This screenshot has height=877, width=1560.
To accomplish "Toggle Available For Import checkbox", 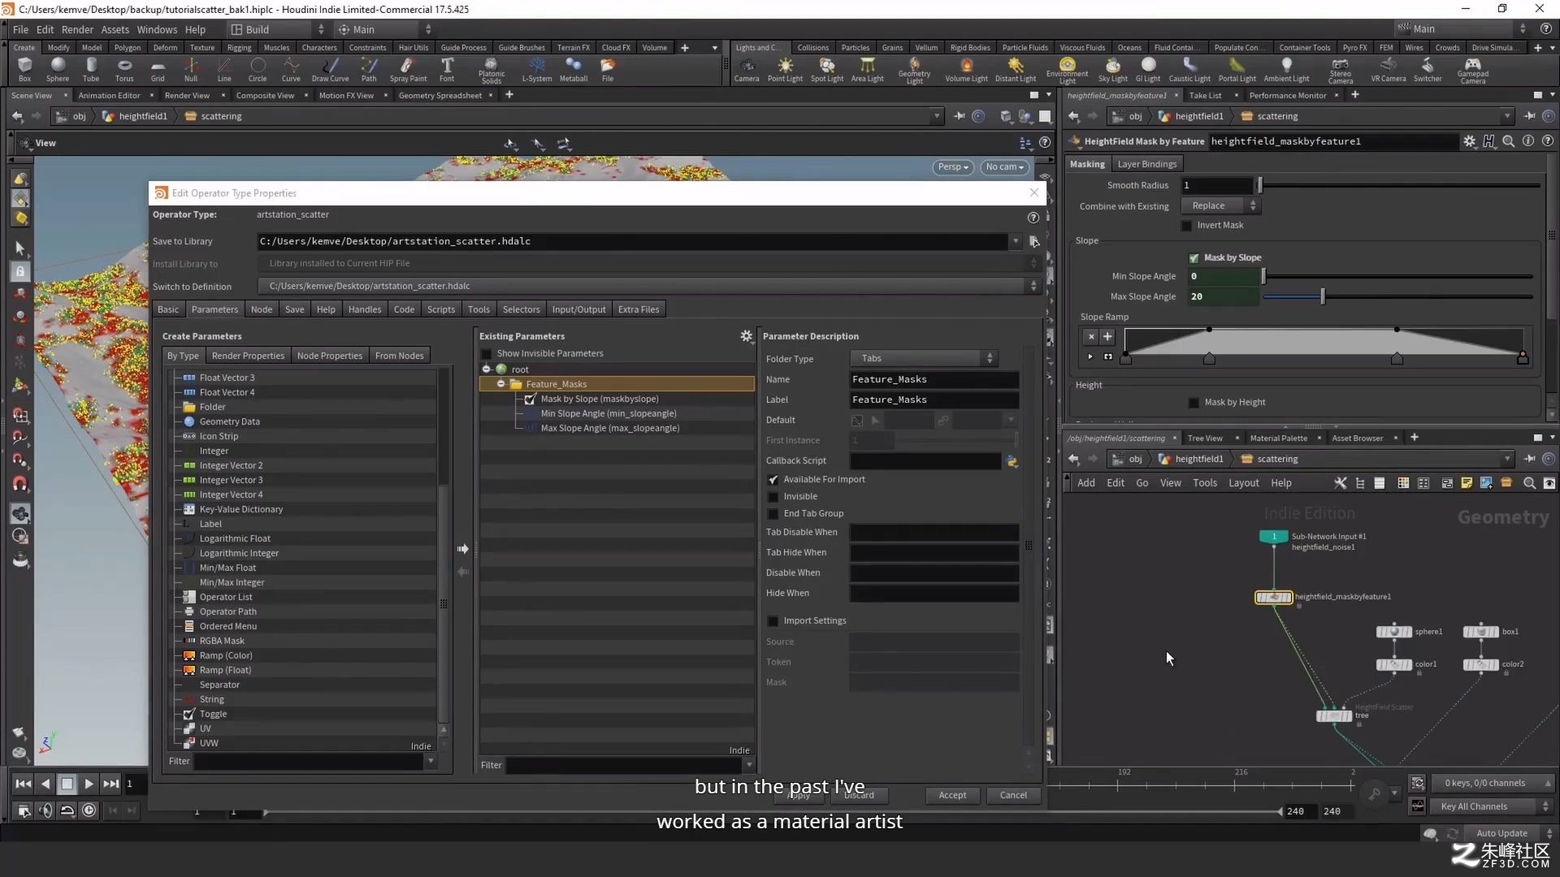I will click(x=773, y=480).
